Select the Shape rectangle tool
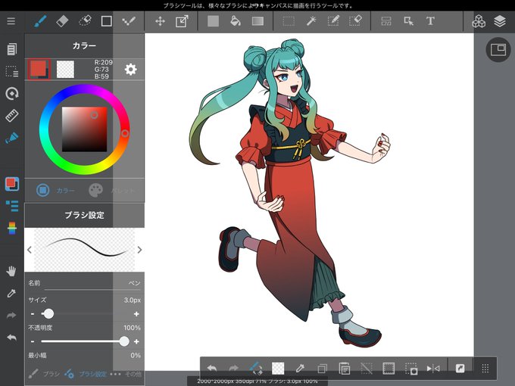The height and width of the screenshot is (386, 515). [107, 21]
